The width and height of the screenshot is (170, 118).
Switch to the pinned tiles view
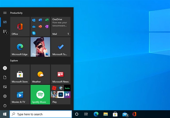pyautogui.click(x=5, y=22)
